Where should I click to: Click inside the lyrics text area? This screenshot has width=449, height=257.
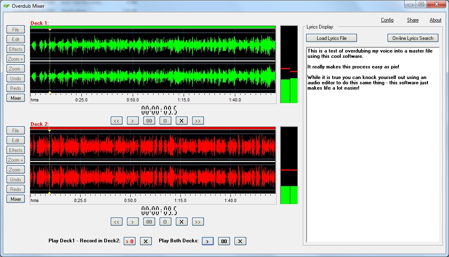(372, 163)
